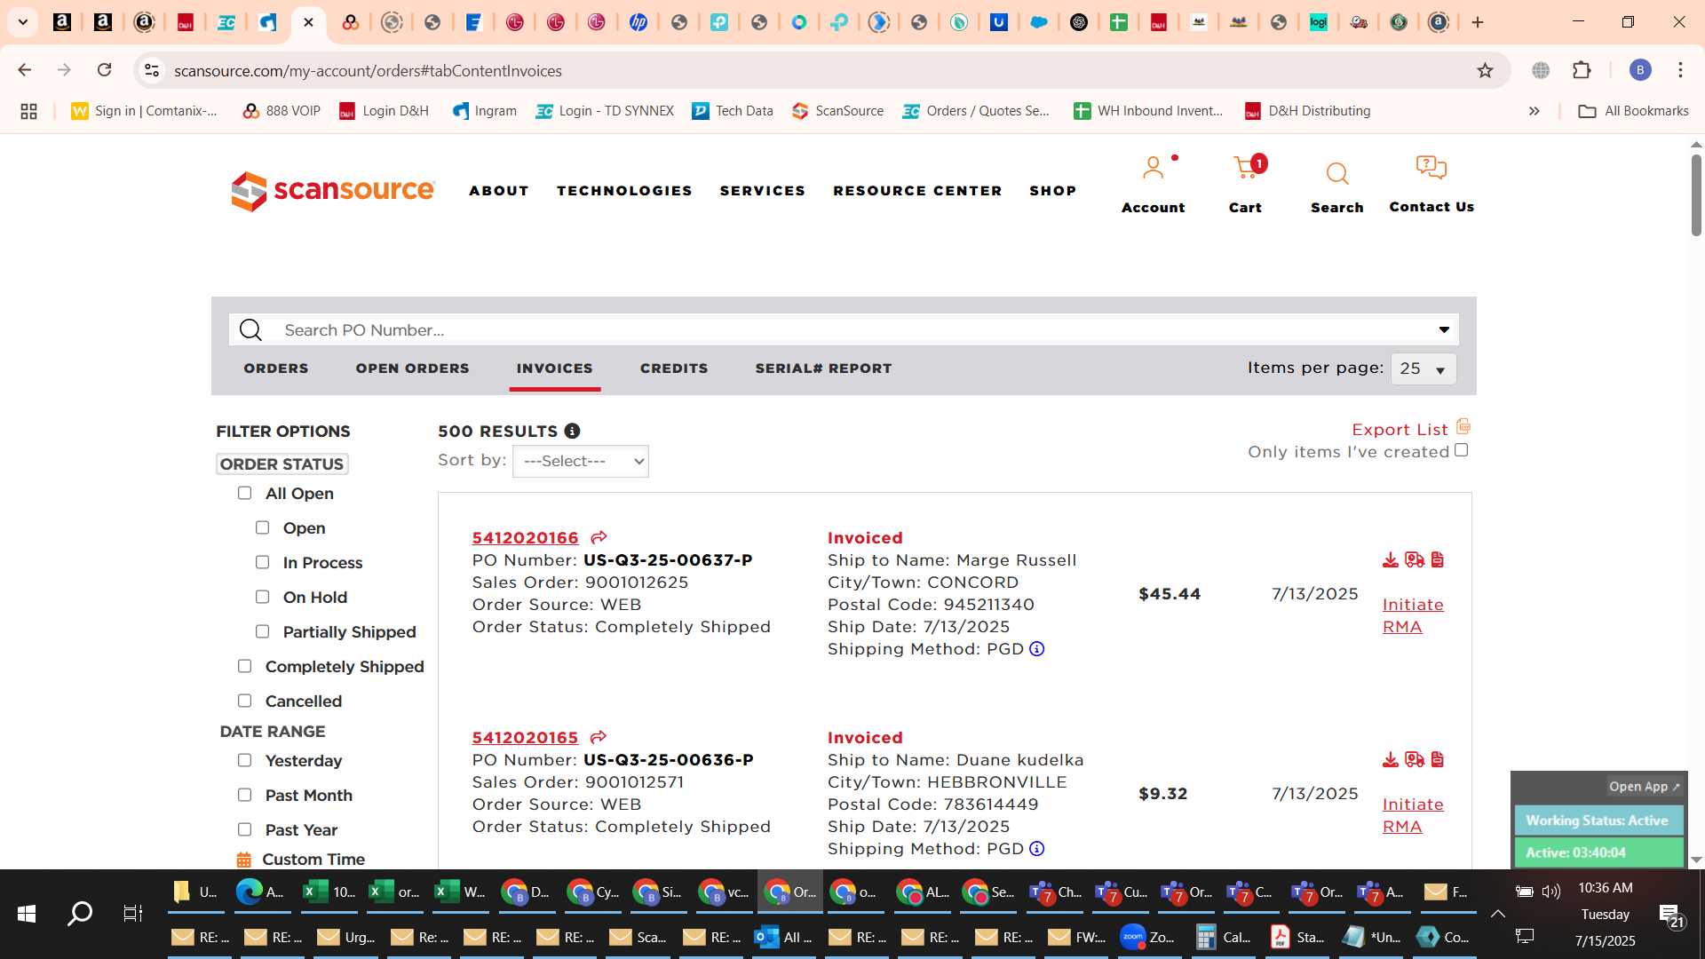Click truck tracking icon for invoice 5412020166
The height and width of the screenshot is (959, 1705).
[x=1415, y=559]
